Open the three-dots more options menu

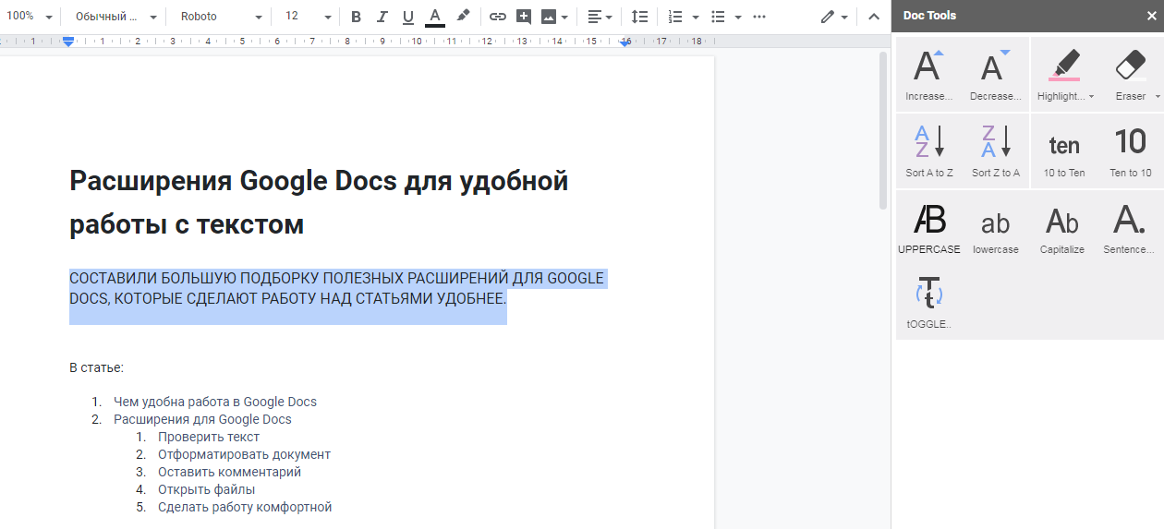pos(759,17)
